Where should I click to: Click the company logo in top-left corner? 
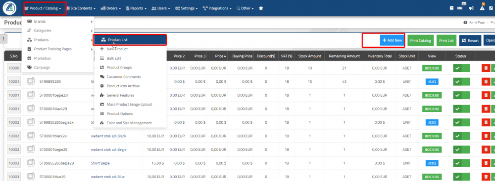point(9,8)
